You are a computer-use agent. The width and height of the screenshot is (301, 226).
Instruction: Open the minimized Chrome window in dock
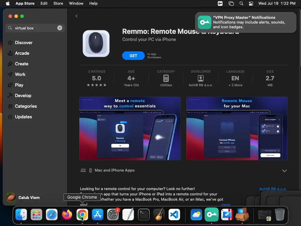pyautogui.click(x=264, y=215)
